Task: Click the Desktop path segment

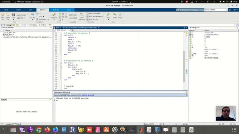Action: click(42, 25)
